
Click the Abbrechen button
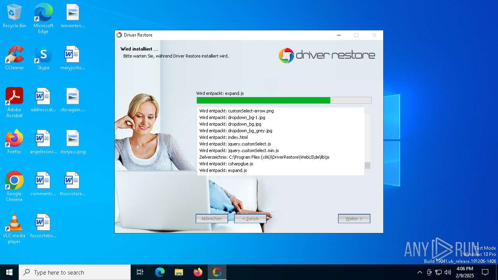[212, 219]
